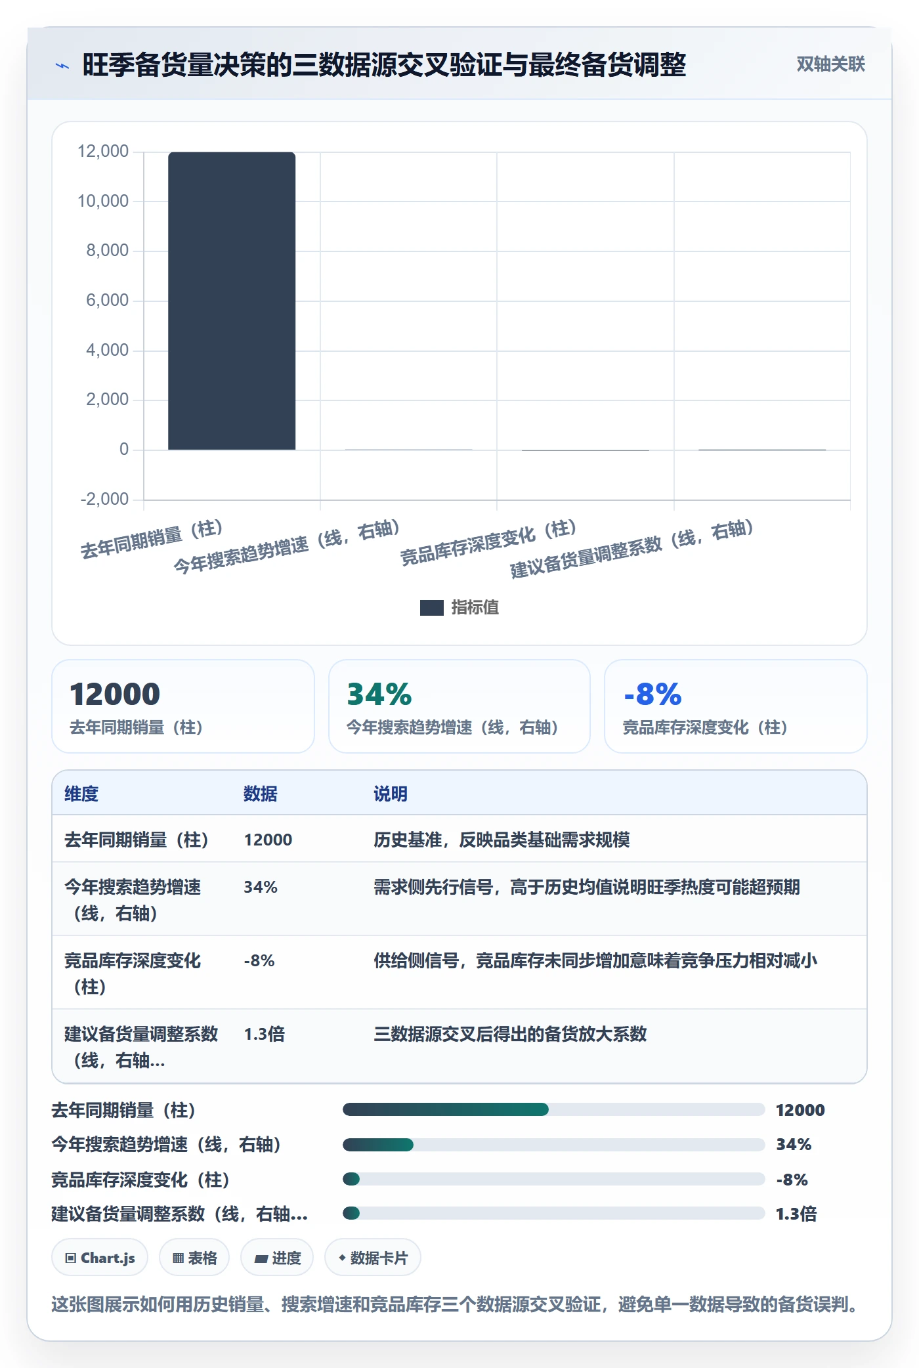Click table cell 供给侧信号 description

click(595, 960)
